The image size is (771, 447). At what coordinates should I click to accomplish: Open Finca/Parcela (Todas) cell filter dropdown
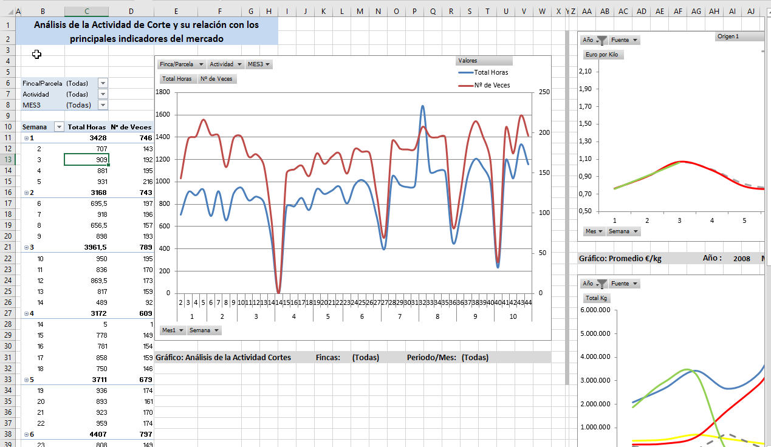103,83
